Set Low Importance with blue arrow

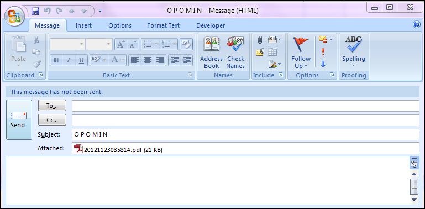click(323, 64)
